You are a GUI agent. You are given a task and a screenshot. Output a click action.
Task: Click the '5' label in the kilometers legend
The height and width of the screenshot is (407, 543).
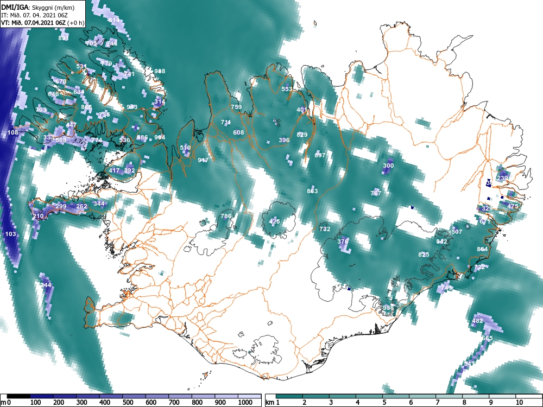384,403
